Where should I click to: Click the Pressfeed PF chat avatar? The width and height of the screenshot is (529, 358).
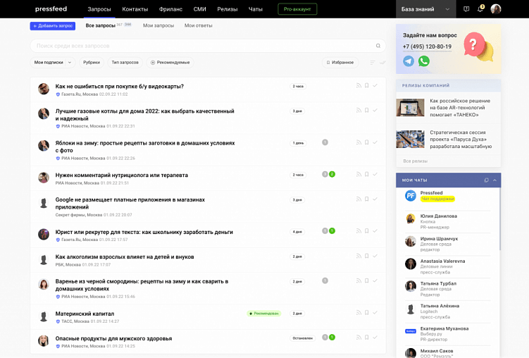coord(410,196)
